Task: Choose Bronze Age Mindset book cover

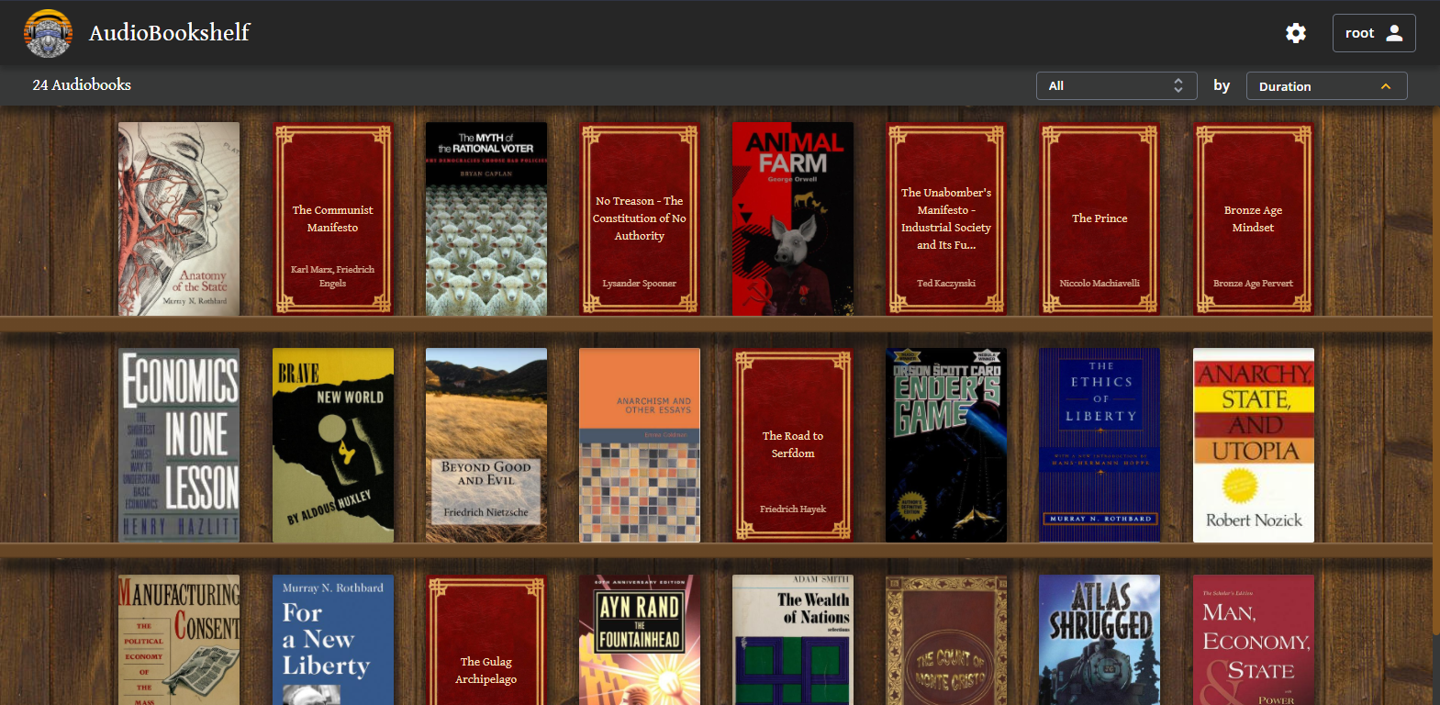Action: click(1253, 219)
